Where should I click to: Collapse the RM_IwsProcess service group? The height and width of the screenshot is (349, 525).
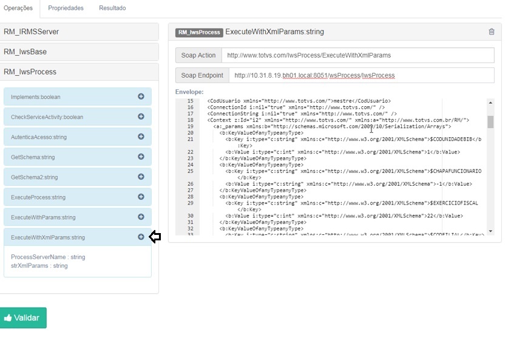[x=79, y=72]
